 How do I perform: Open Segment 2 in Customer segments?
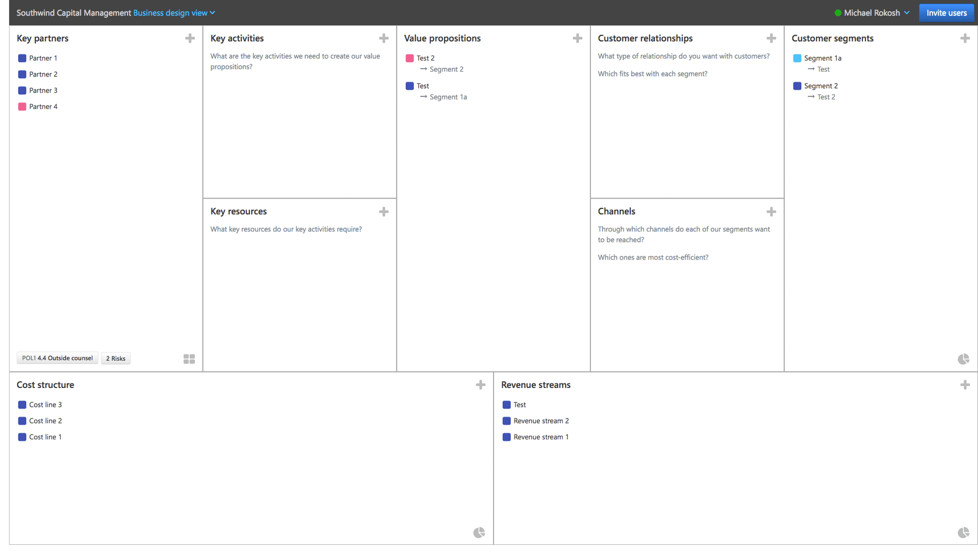click(821, 86)
